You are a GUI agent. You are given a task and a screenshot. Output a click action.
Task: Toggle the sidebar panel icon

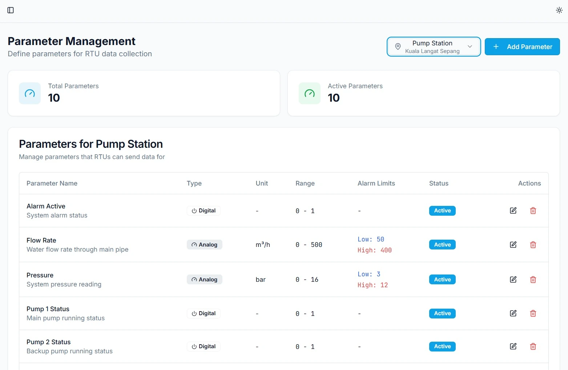[11, 10]
